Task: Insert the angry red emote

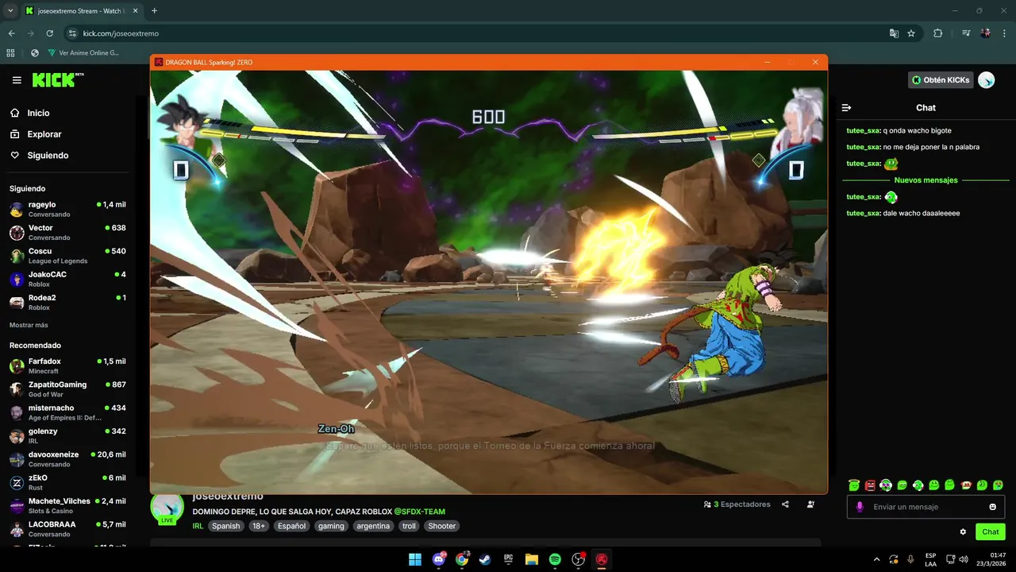Action: (870, 485)
